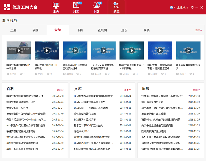Image resolution: width=206 pixels, height=161 pixels.
Task: Open 关于鲁班土建报表导出的问题 forum post
Action: pyautogui.click(x=157, y=125)
